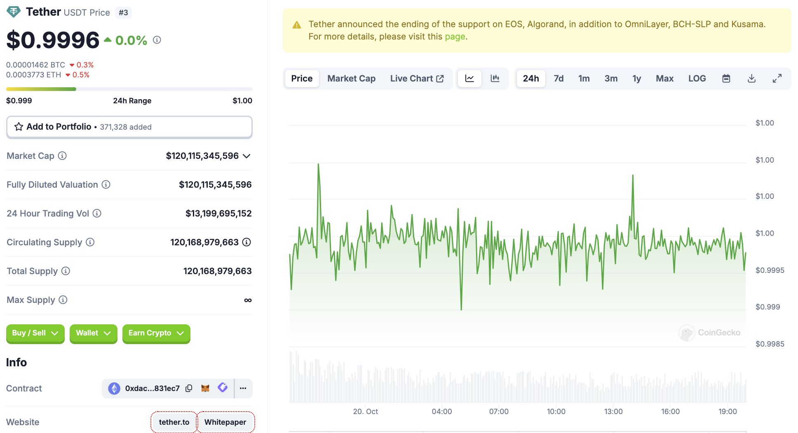Show more contract options (three dots)
The height and width of the screenshot is (433, 798).
[243, 388]
